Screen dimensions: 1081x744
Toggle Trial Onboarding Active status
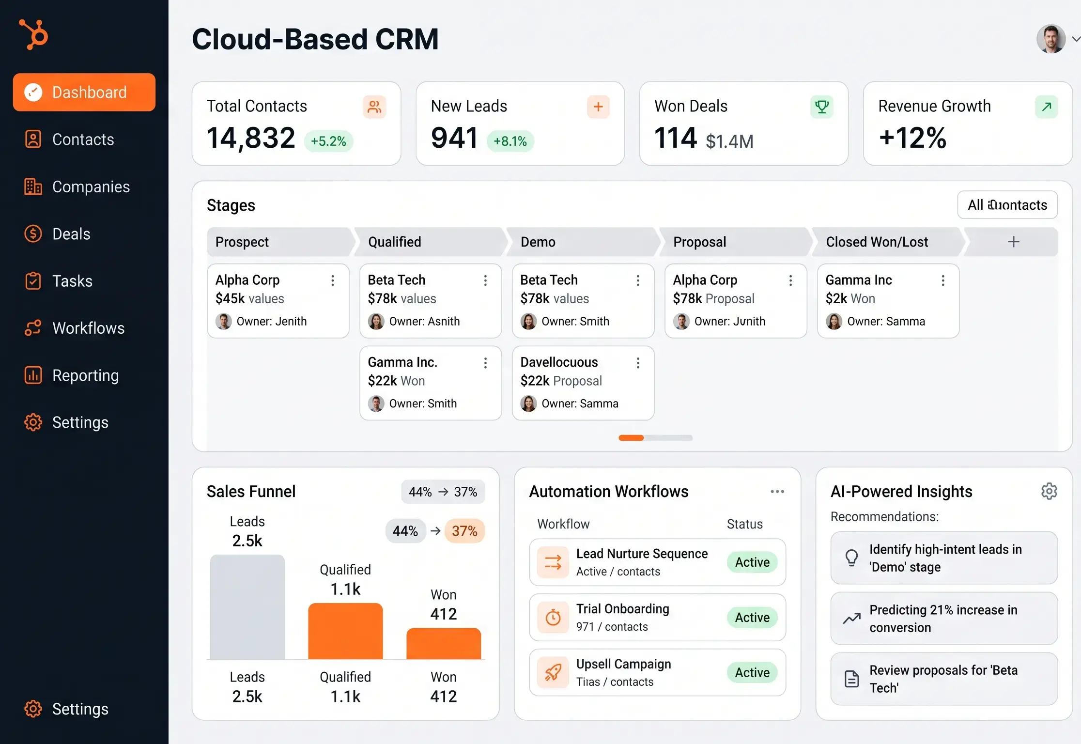[752, 618]
